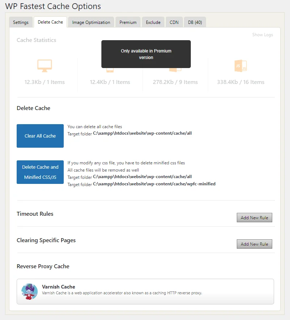
Task: Click the Varnish Cache description text
Action: [122, 293]
